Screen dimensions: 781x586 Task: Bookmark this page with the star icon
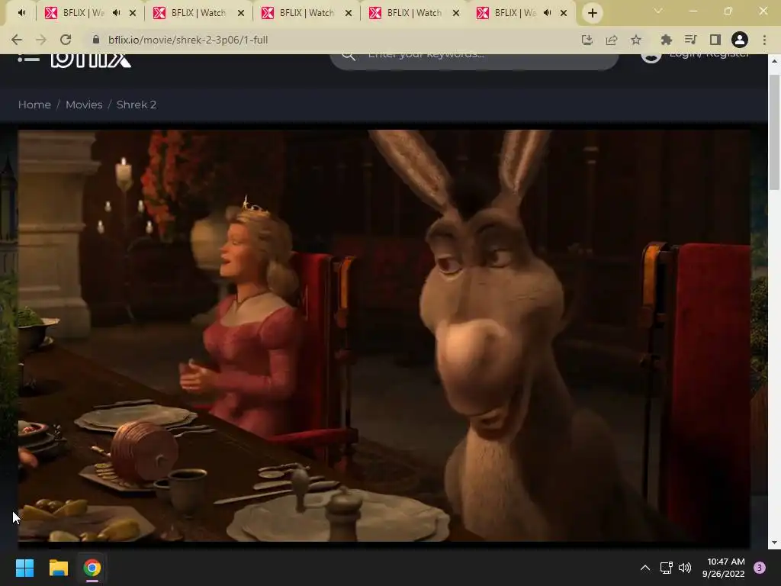tap(635, 40)
